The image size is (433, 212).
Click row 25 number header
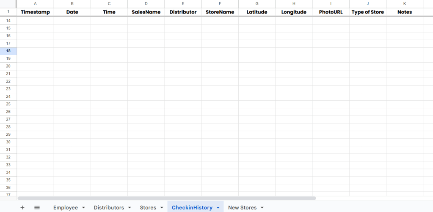(8, 104)
